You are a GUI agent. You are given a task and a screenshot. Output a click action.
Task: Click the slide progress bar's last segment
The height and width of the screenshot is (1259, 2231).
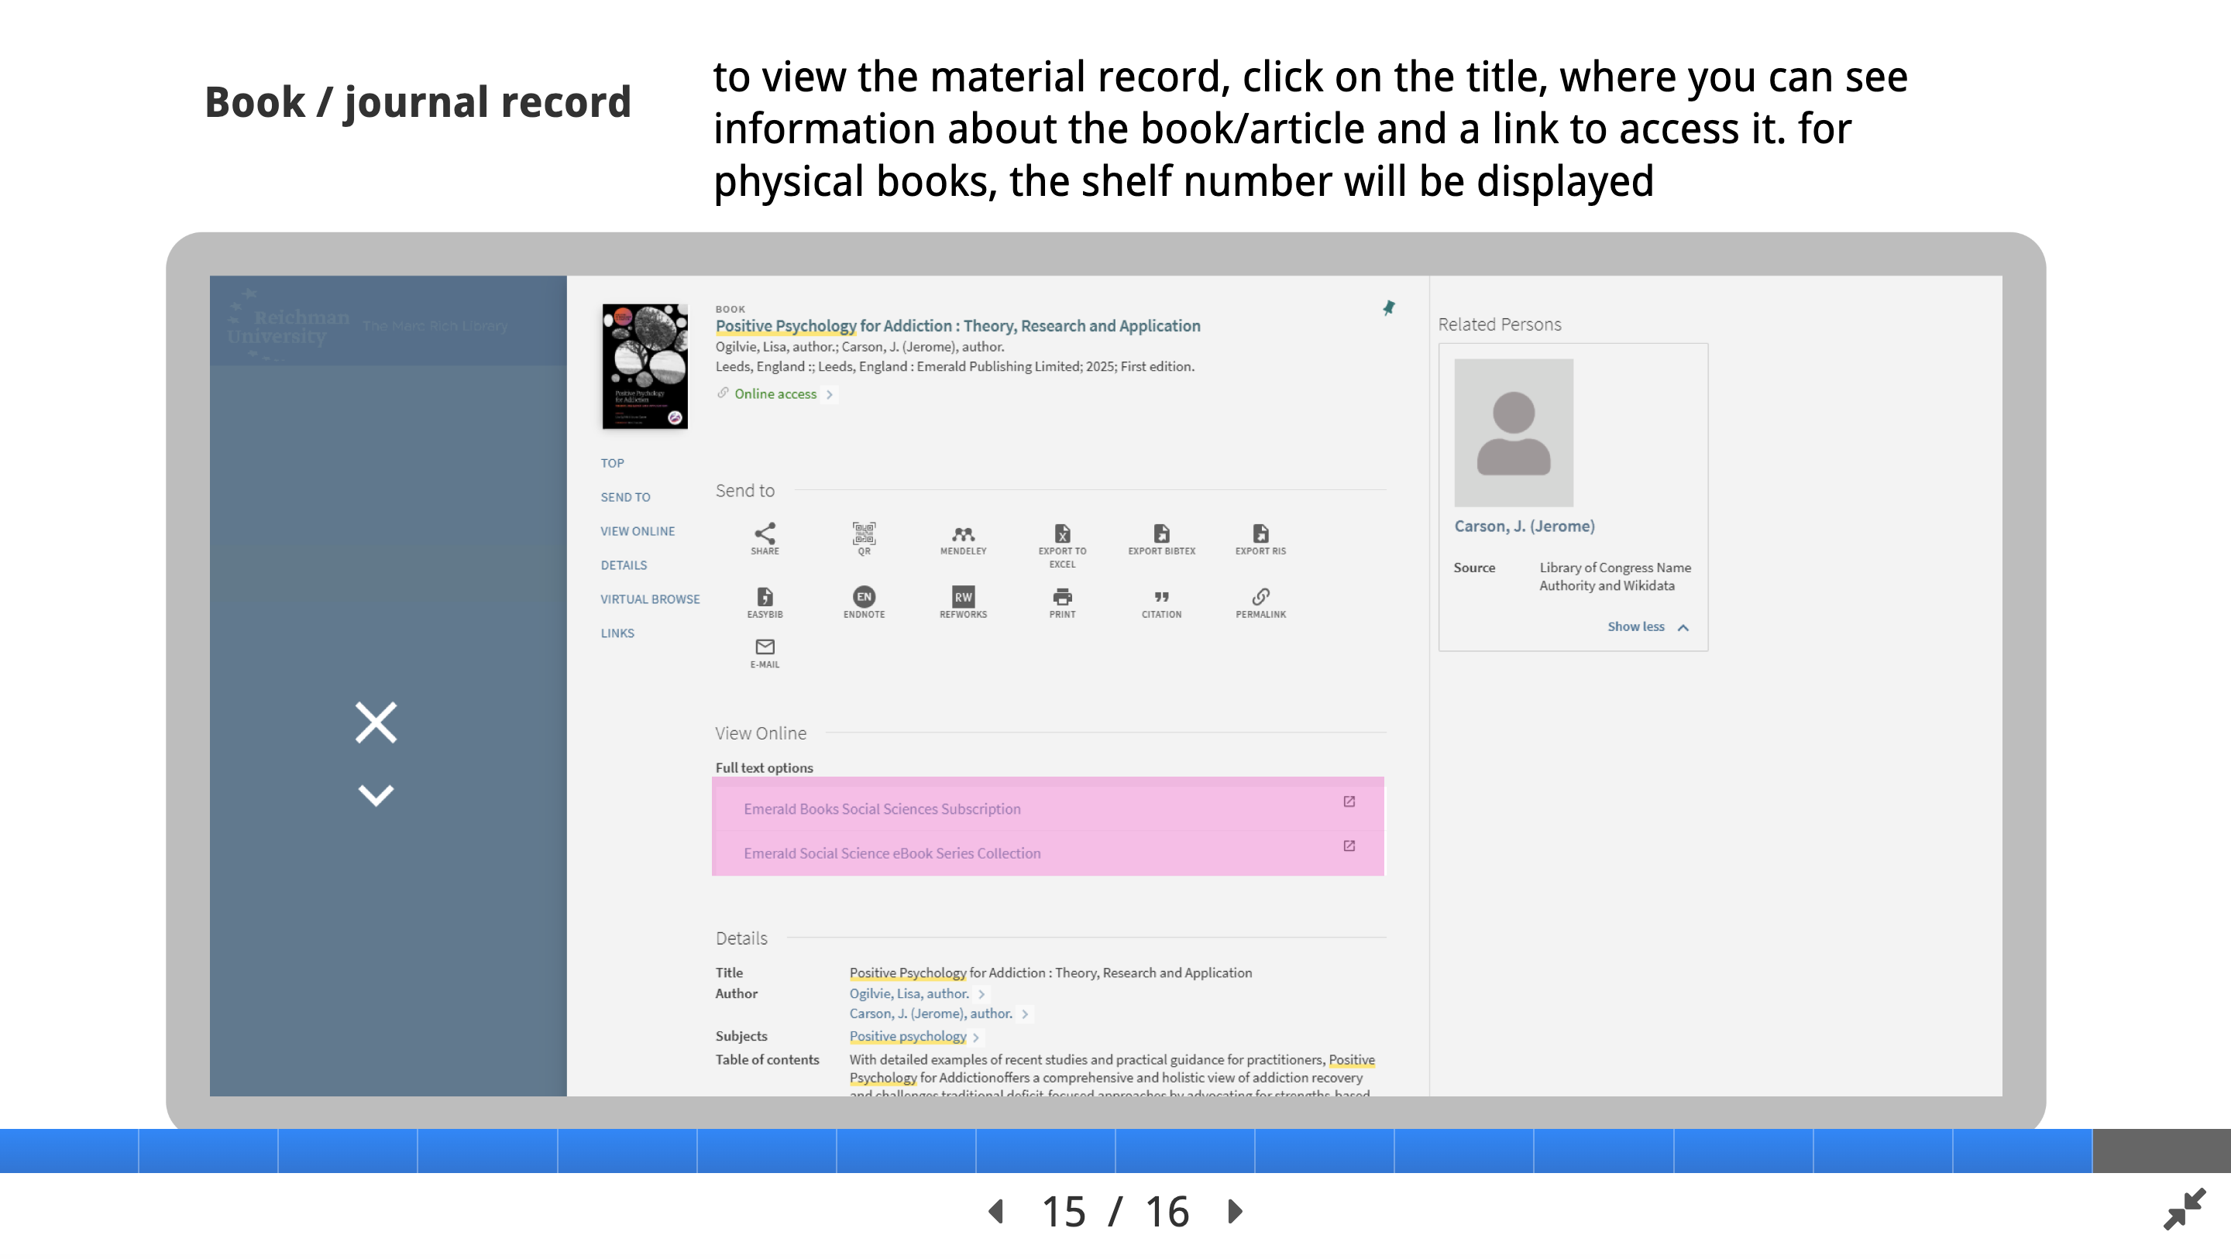click(2161, 1151)
